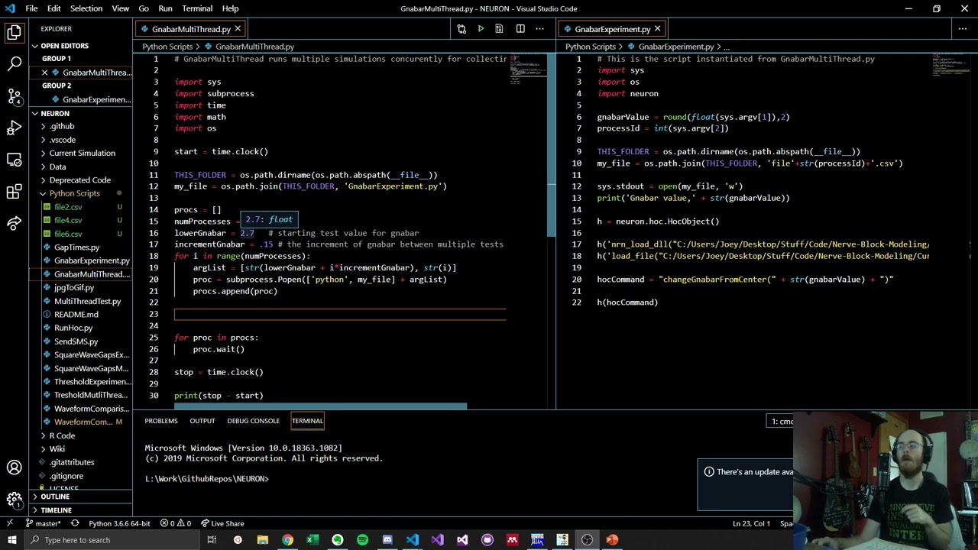Click the open preview icon in editor toolbar
Viewport: 978px width, 550px height.
click(499, 29)
